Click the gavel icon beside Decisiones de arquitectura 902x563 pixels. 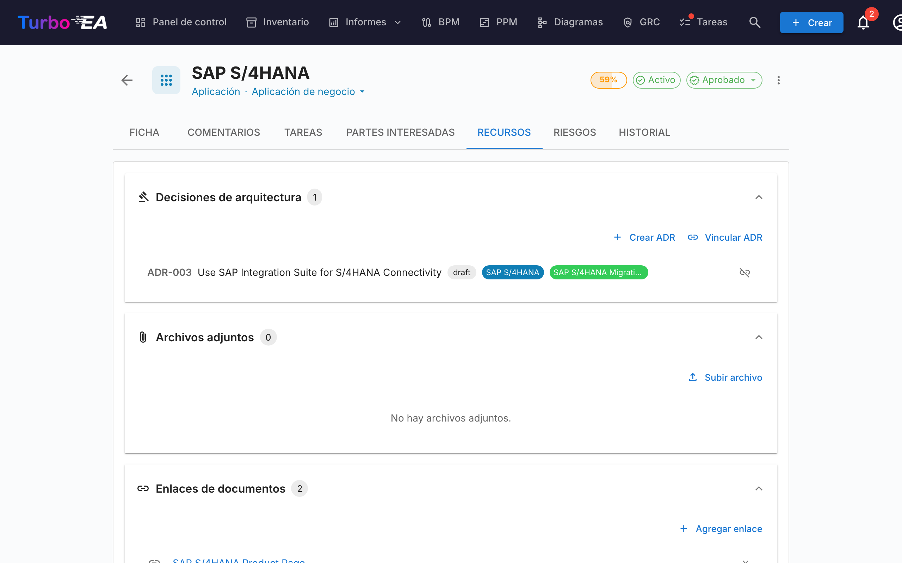pyautogui.click(x=143, y=197)
